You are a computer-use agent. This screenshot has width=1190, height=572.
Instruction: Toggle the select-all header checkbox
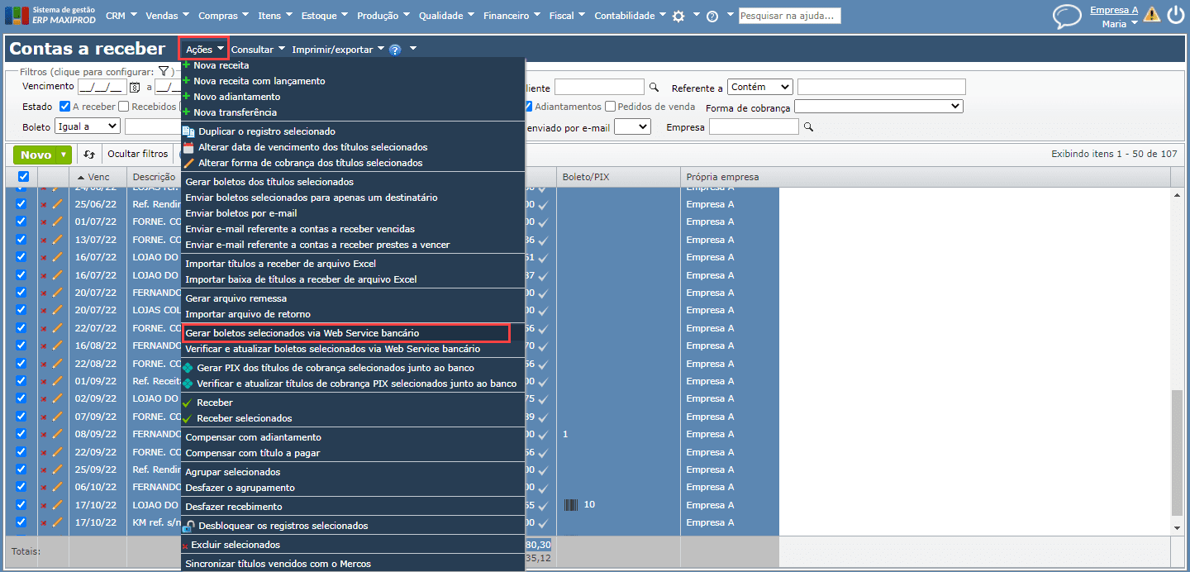(23, 176)
